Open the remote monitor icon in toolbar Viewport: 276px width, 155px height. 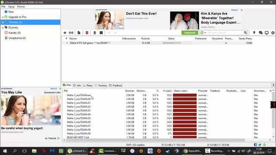(x=267, y=33)
